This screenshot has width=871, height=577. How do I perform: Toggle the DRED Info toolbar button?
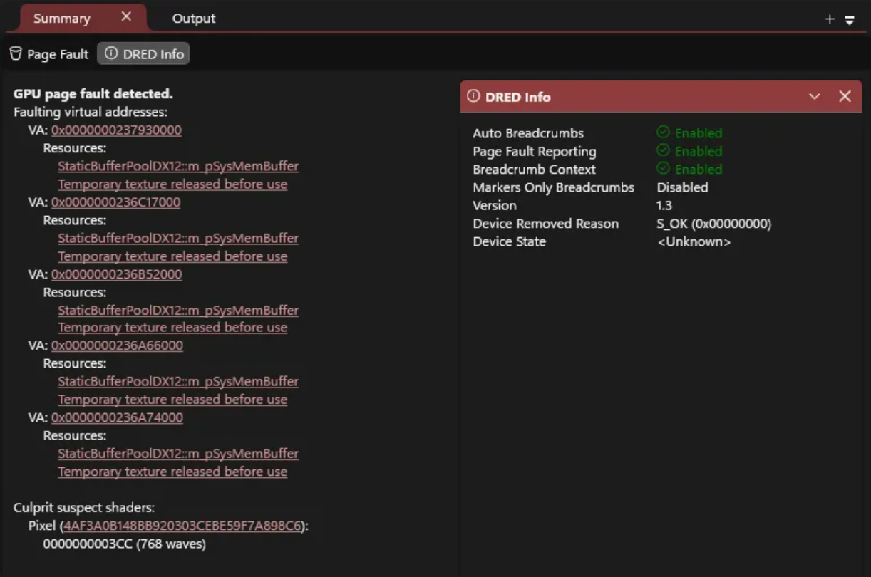click(x=144, y=54)
